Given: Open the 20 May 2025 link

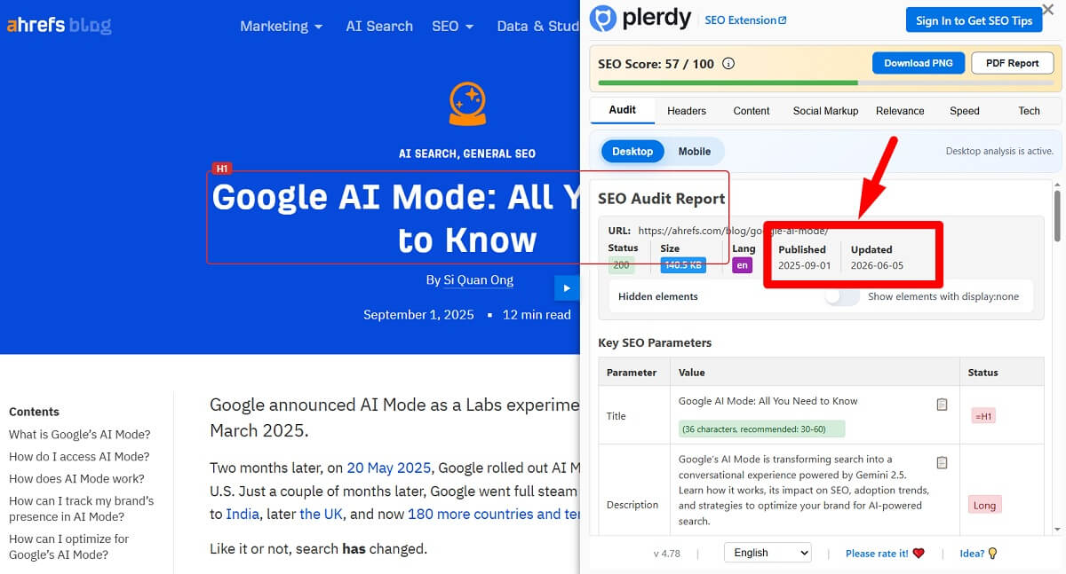Looking at the screenshot, I should click(389, 468).
